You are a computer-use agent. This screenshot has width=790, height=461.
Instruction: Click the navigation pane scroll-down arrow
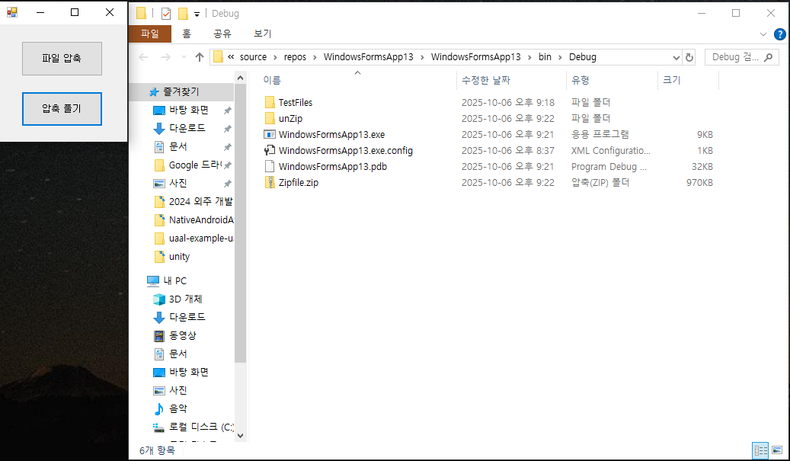point(240,437)
